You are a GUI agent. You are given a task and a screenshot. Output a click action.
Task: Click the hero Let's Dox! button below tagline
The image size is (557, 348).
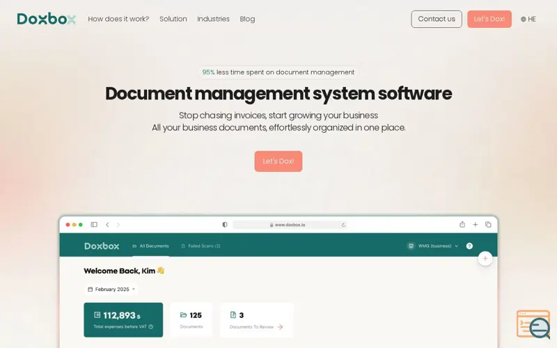[x=278, y=161]
